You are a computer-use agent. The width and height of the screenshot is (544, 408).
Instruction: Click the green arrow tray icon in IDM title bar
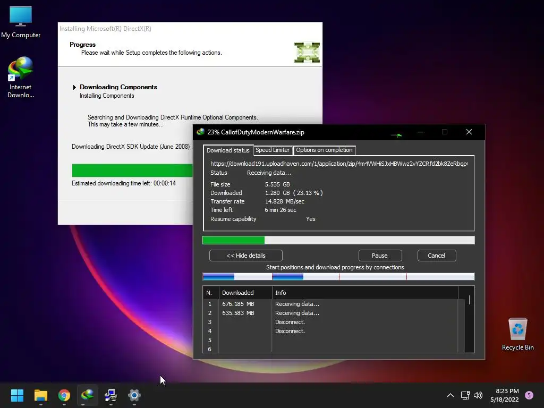click(x=396, y=135)
